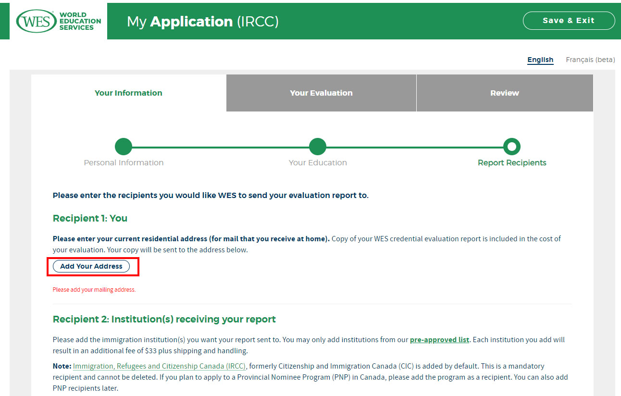Click the Report Recipients step label
621x396 pixels.
(x=512, y=162)
